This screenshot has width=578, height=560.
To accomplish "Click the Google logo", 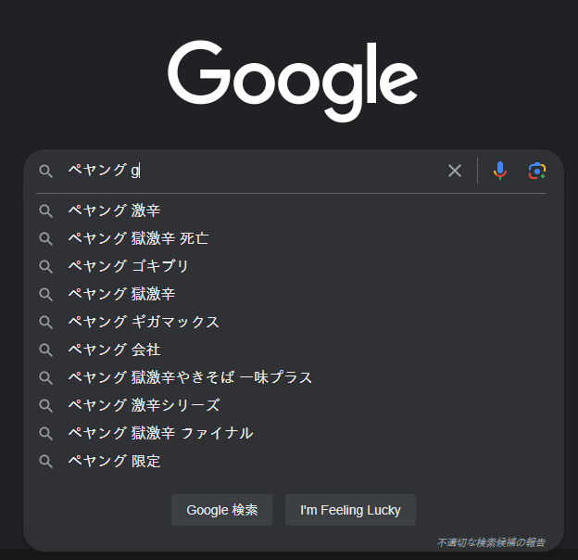I will point(292,79).
